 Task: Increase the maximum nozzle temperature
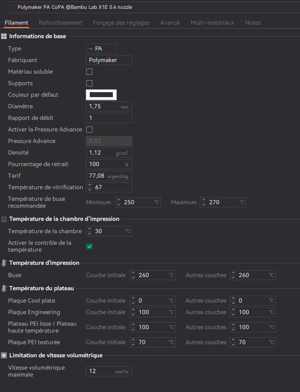(x=204, y=200)
